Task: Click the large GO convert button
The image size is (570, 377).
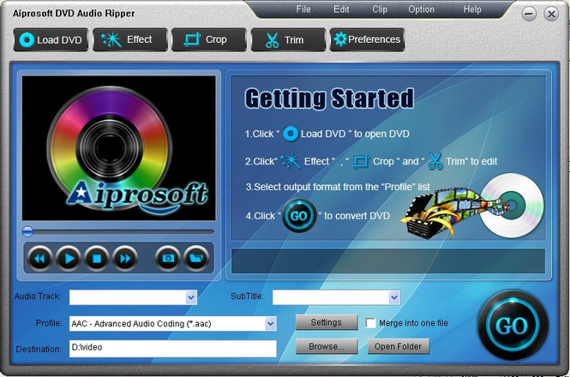Action: [x=513, y=326]
